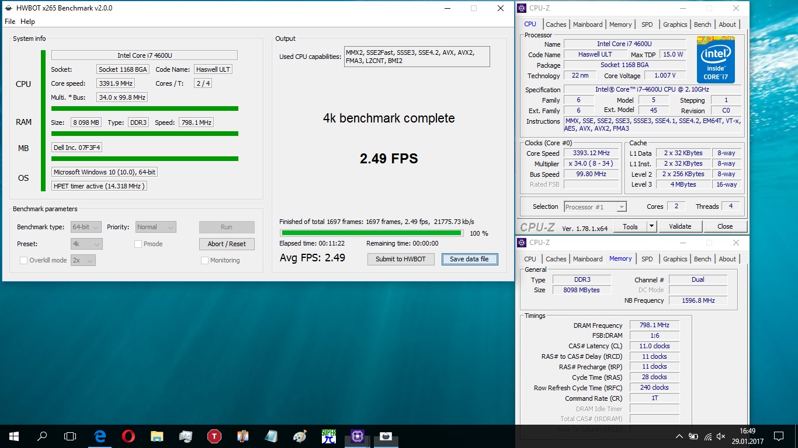Open Benchmark type 64-bit dropdown

pos(86,227)
